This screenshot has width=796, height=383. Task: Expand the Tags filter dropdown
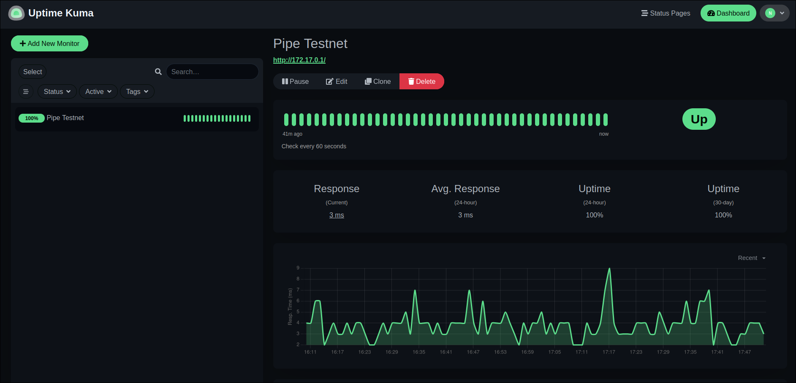coord(137,91)
